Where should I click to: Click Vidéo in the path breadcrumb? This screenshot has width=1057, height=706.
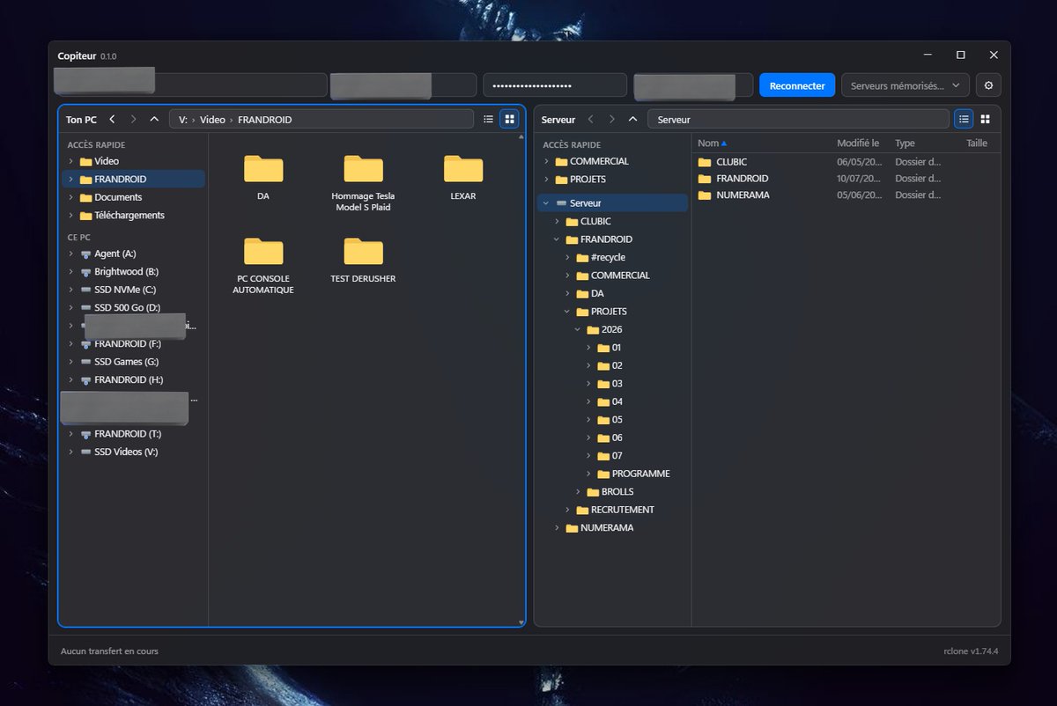click(212, 120)
